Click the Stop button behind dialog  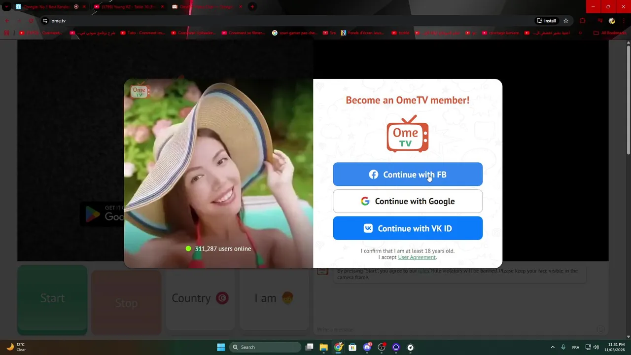pos(126,303)
